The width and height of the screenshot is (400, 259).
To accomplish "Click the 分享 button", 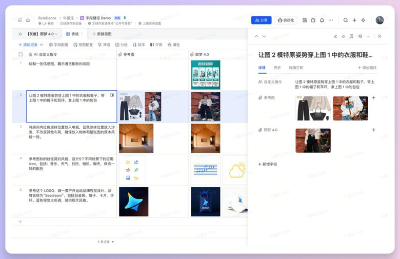I will coord(261,20).
